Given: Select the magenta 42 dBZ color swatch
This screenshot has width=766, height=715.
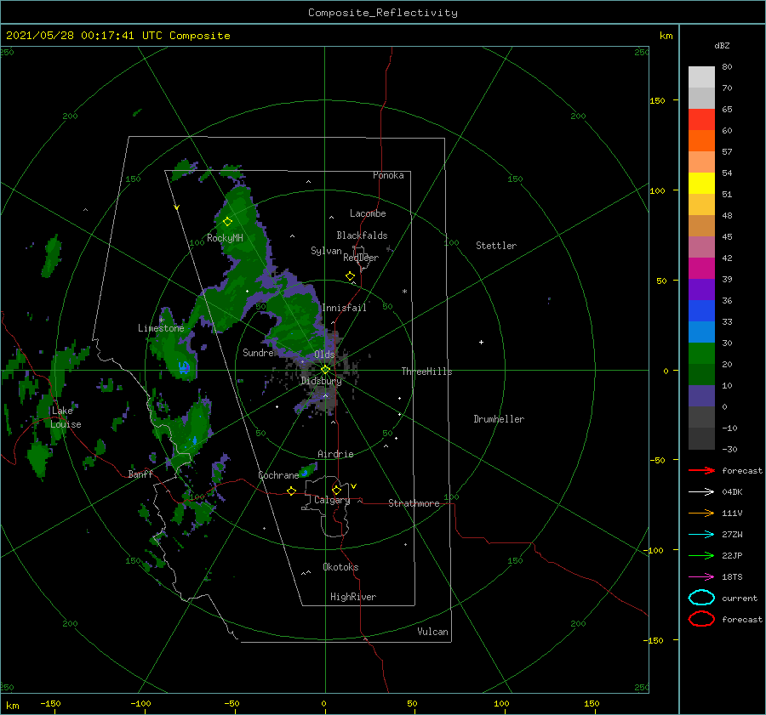Looking at the screenshot, I should pyautogui.click(x=701, y=268).
